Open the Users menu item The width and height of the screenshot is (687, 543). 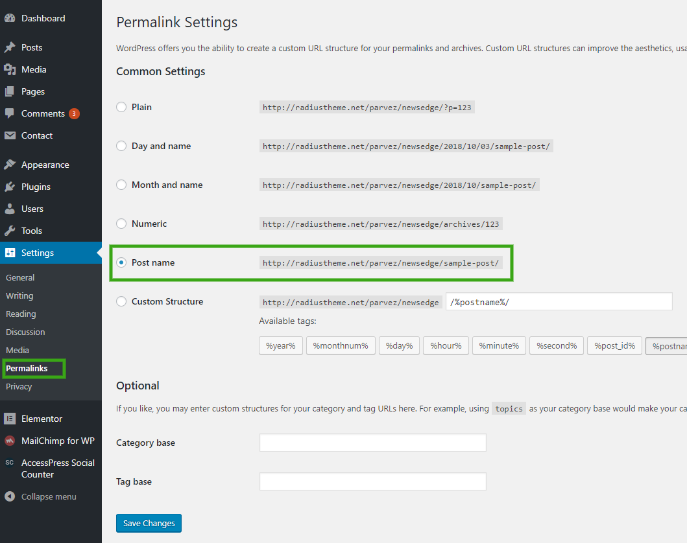(32, 209)
